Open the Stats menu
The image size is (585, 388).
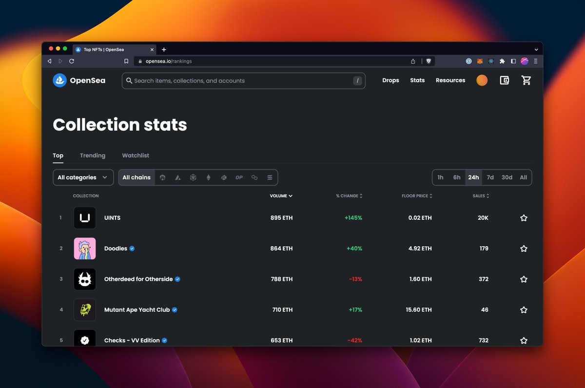pos(417,80)
